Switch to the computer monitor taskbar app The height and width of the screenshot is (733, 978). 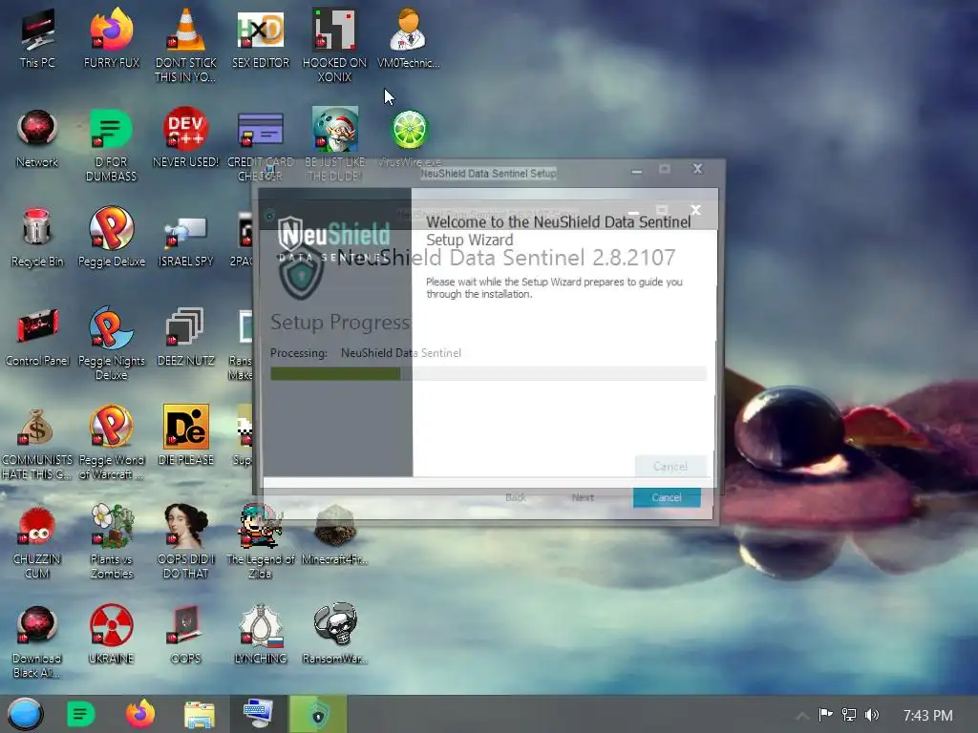[x=259, y=714]
